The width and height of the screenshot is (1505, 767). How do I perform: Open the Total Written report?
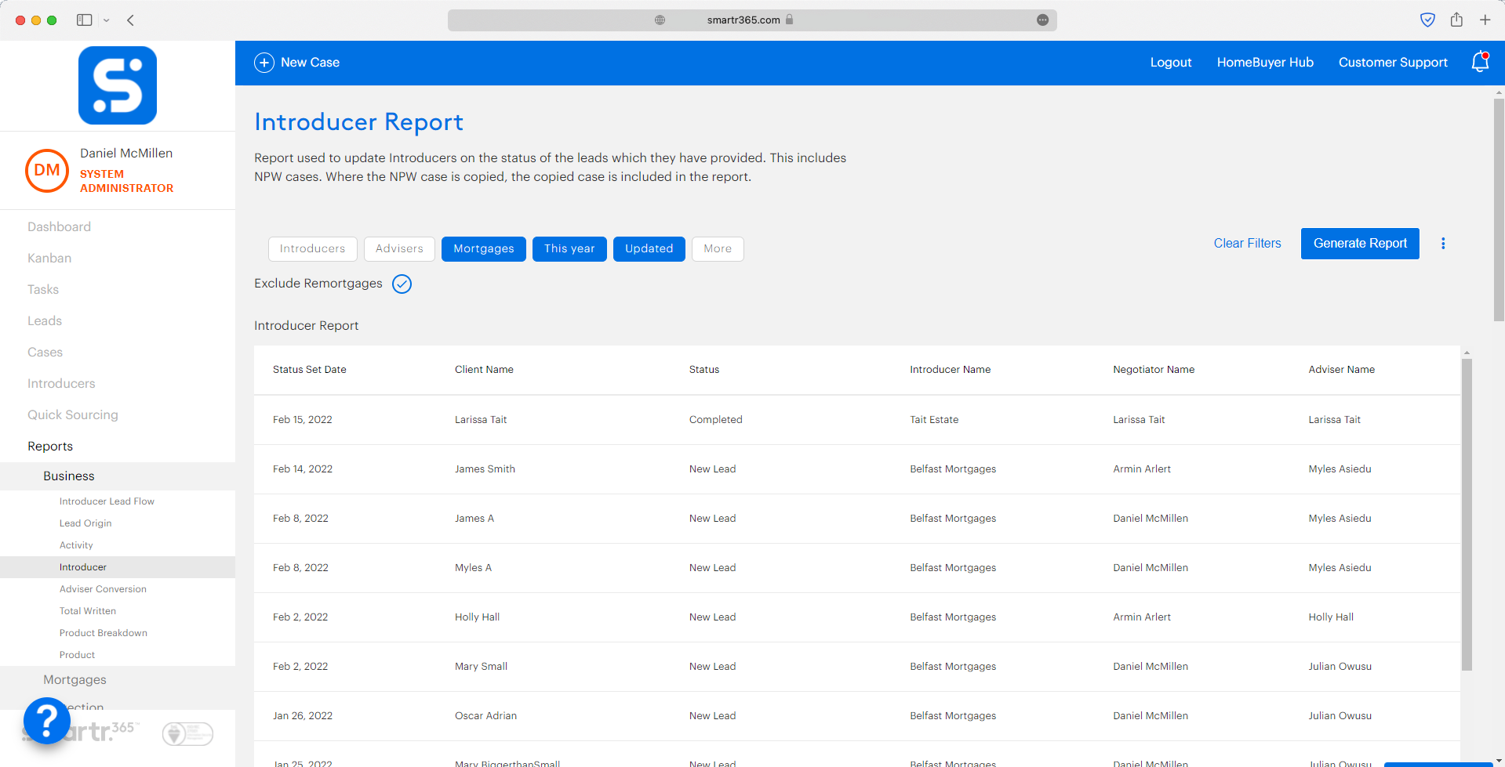coord(88,611)
